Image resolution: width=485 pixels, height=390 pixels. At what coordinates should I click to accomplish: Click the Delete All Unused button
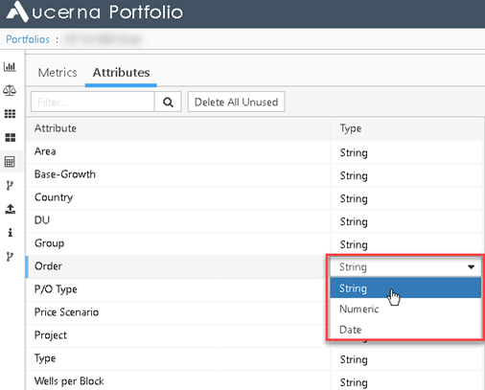[236, 102]
